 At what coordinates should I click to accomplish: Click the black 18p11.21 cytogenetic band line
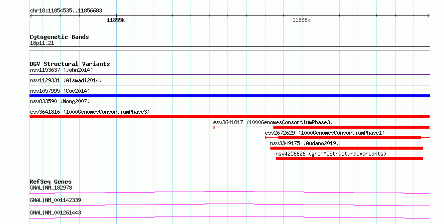click(x=229, y=48)
